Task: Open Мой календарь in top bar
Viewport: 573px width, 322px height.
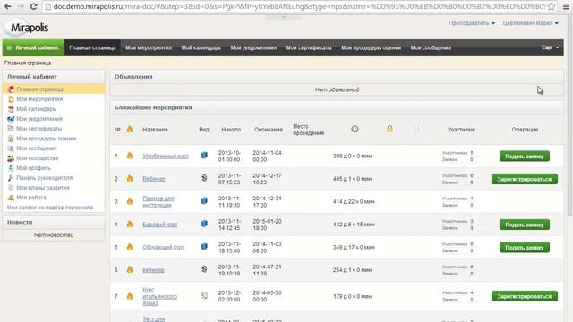Action: (x=201, y=47)
